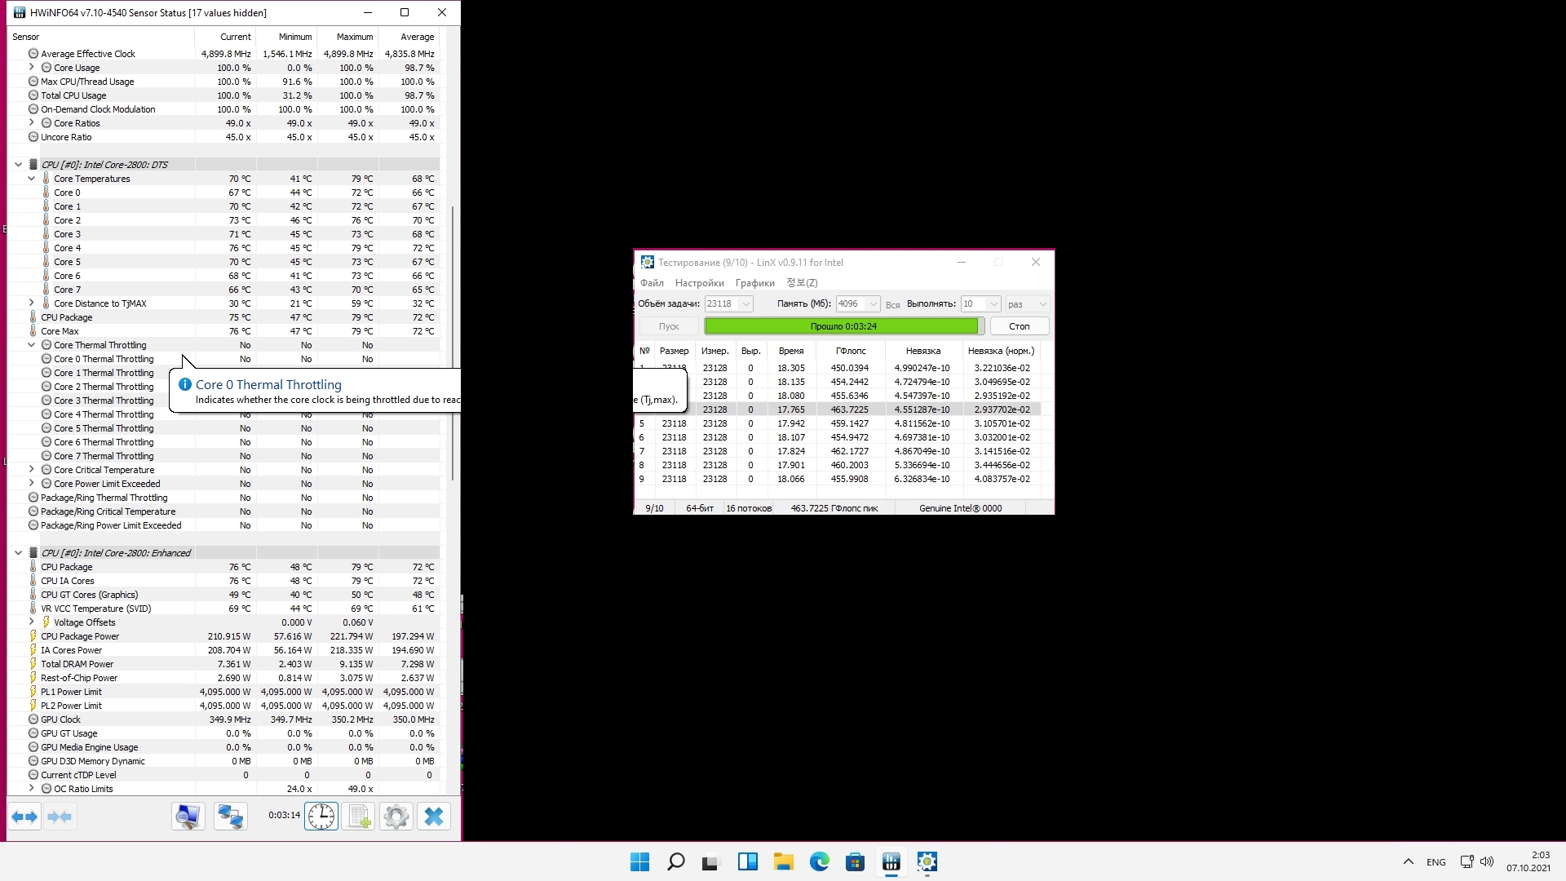The height and width of the screenshot is (881, 1566).
Task: Open HWiNFO settings gear icon
Action: click(x=396, y=817)
